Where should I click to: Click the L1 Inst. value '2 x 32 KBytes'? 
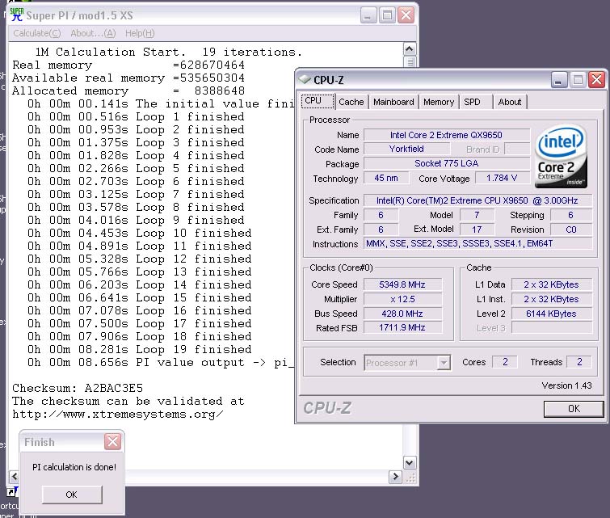click(x=552, y=299)
